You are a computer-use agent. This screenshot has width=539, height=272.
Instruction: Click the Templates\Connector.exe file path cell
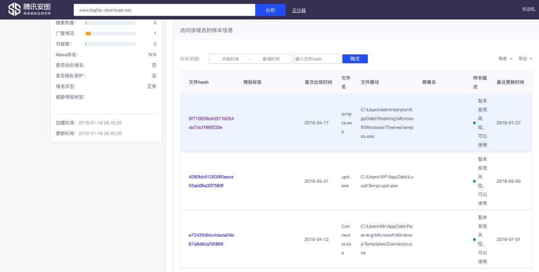(387, 240)
